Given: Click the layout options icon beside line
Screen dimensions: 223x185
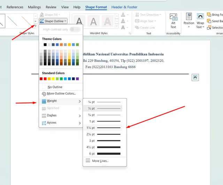Looking at the screenshot, I should pos(195,77).
